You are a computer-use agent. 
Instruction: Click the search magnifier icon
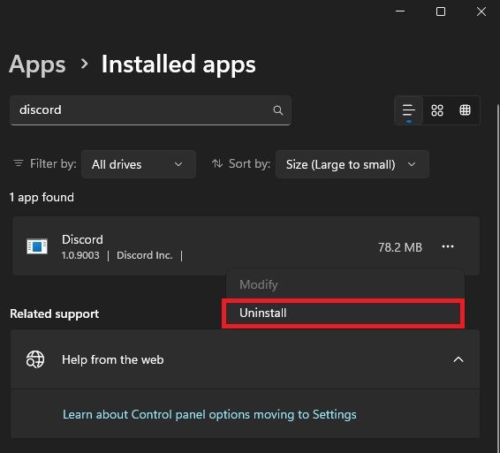(278, 110)
